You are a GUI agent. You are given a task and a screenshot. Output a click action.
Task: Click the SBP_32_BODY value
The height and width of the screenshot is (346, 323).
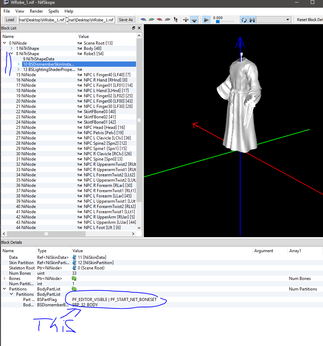tap(85, 305)
